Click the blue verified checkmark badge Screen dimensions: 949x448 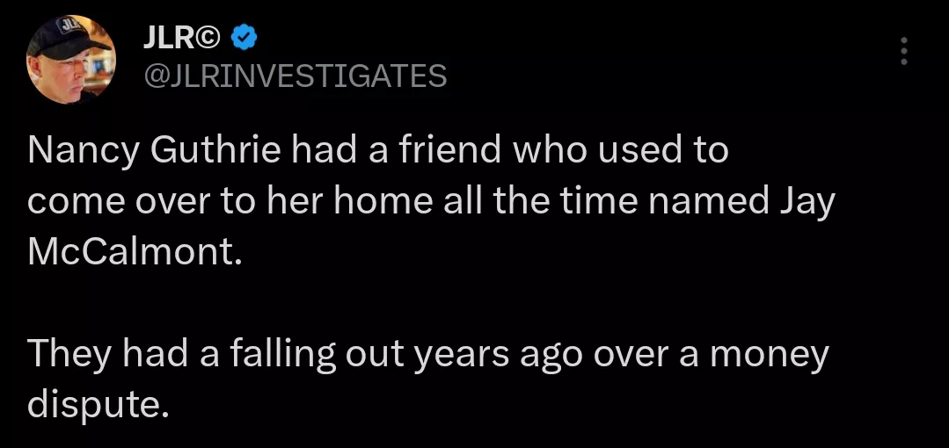click(x=244, y=38)
